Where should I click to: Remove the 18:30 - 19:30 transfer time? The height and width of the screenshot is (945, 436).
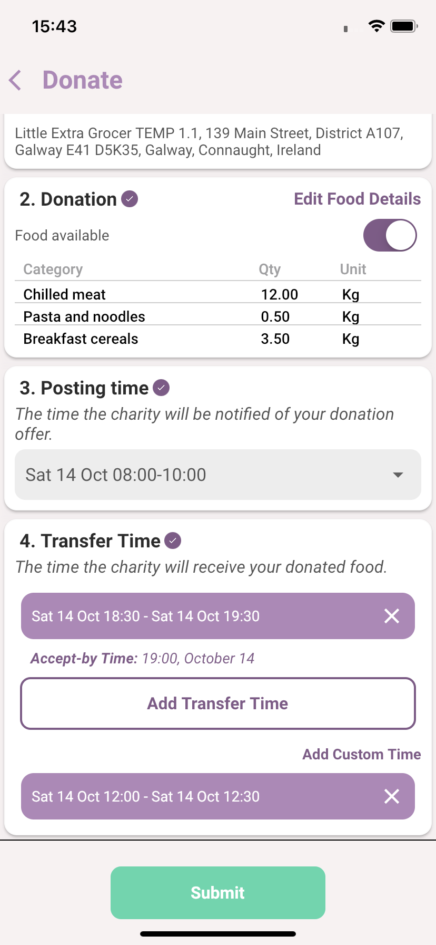[391, 616]
